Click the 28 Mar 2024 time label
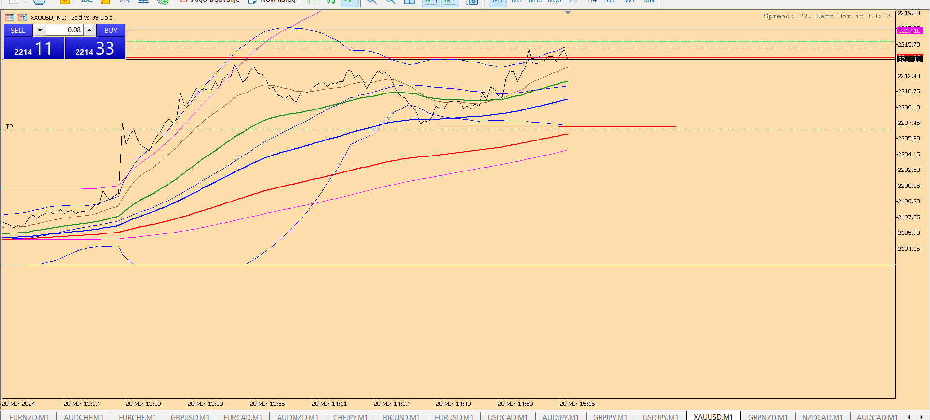930x420 pixels. click(x=18, y=404)
